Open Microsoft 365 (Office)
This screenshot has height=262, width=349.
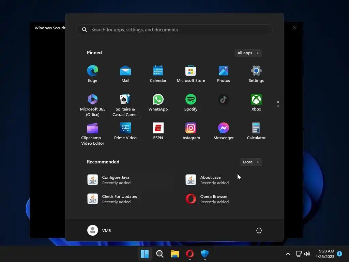(x=93, y=105)
